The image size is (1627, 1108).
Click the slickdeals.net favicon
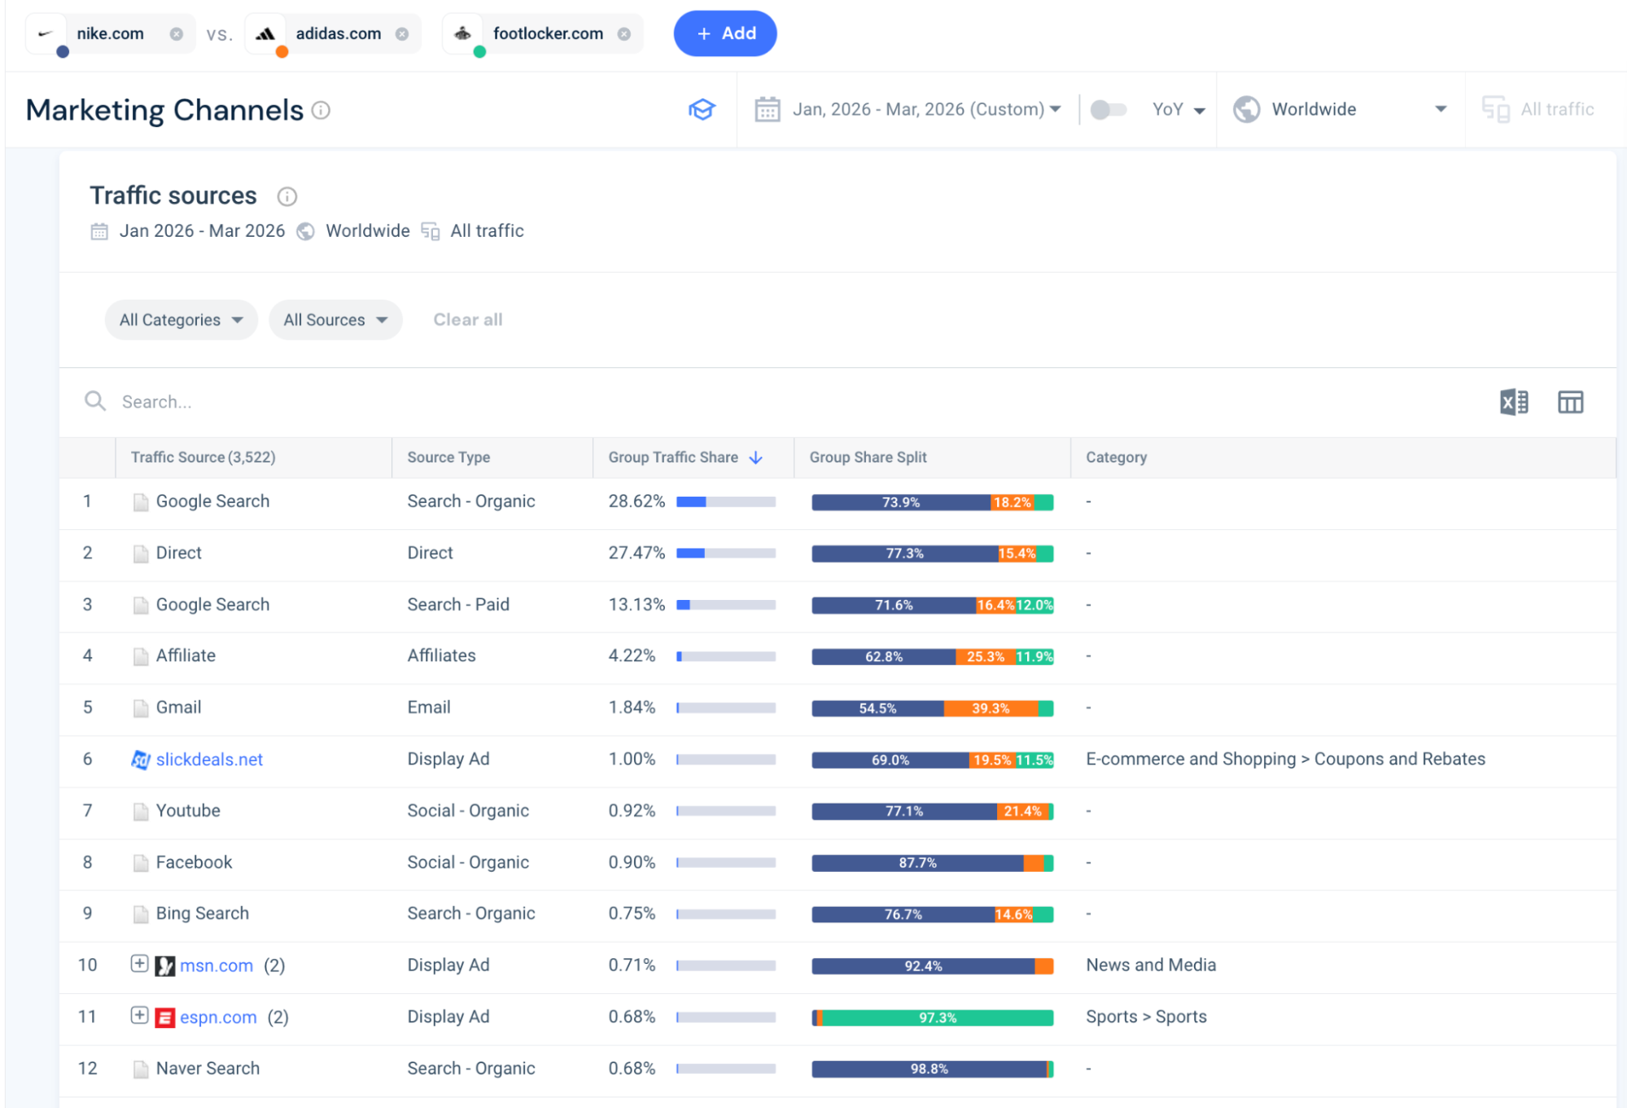pos(141,760)
